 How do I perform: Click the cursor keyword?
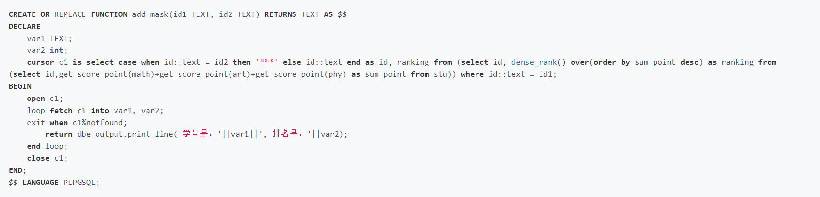pyautogui.click(x=40, y=62)
